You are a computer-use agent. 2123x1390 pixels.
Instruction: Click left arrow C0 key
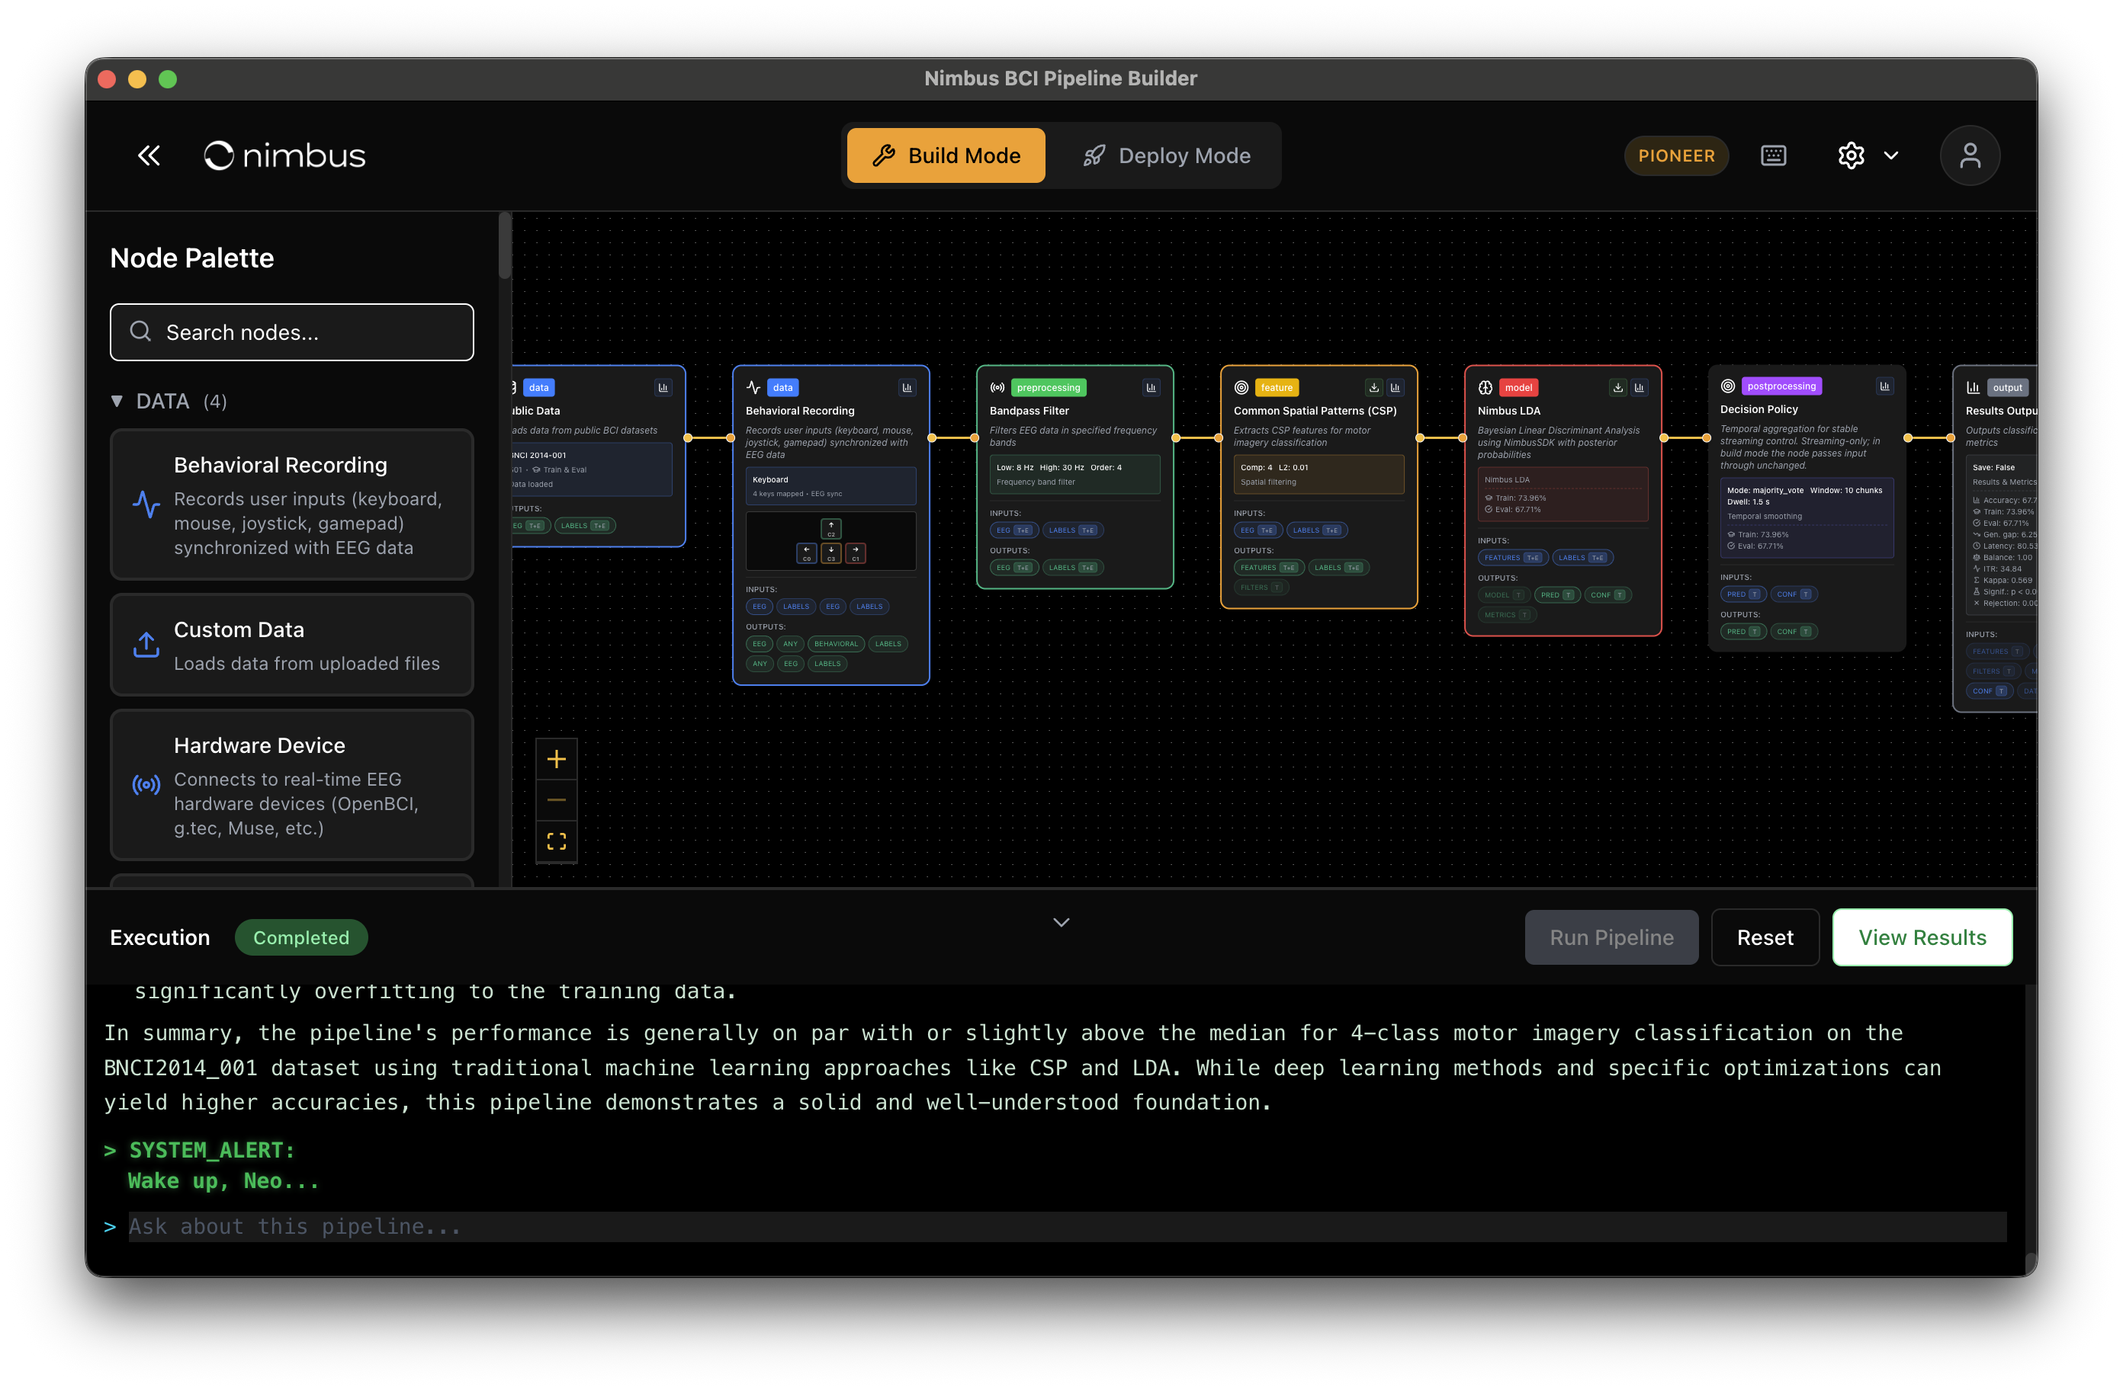click(806, 552)
